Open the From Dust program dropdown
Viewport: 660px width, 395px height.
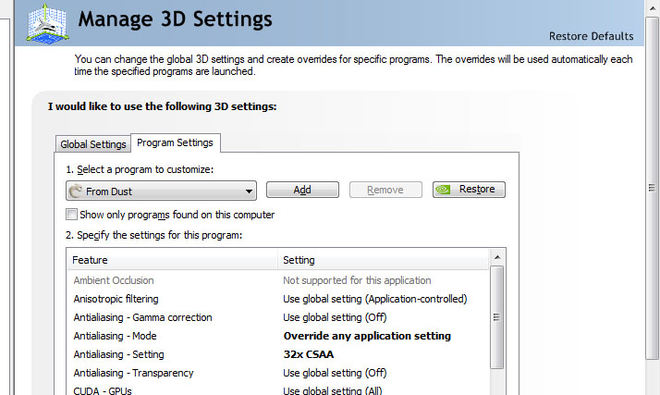click(161, 191)
